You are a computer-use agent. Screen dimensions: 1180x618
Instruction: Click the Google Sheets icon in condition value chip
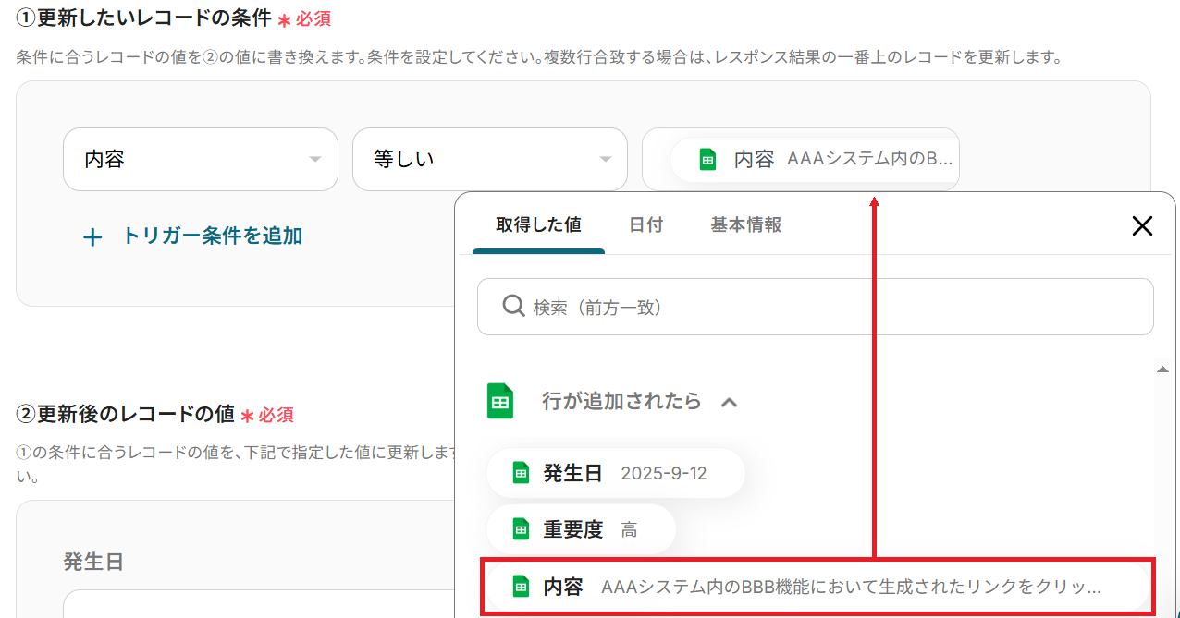point(707,160)
